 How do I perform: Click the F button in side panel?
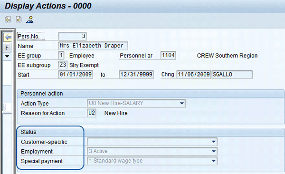[x=7, y=48]
